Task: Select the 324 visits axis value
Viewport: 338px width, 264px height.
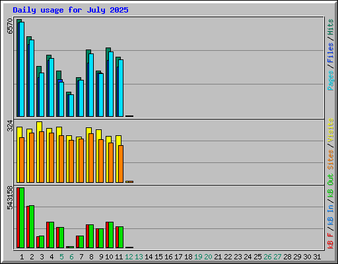Action: coord(10,125)
